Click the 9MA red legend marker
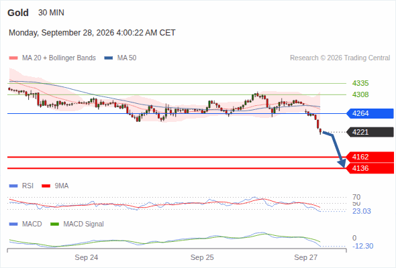 pyautogui.click(x=46, y=186)
